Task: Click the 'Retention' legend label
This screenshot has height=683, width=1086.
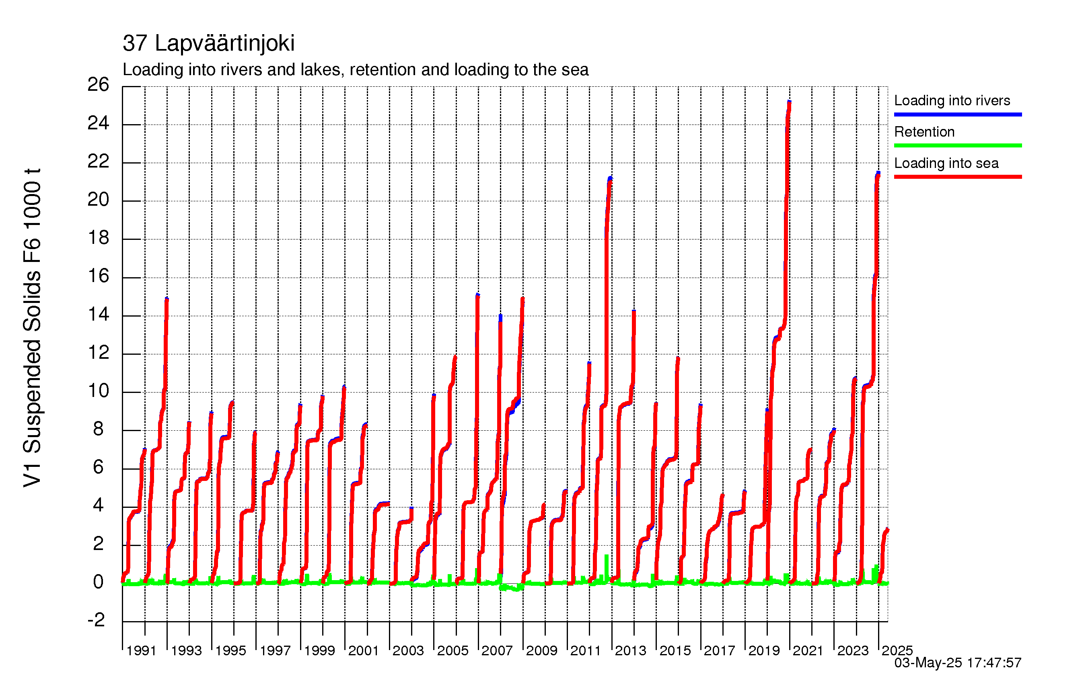Action: [924, 131]
